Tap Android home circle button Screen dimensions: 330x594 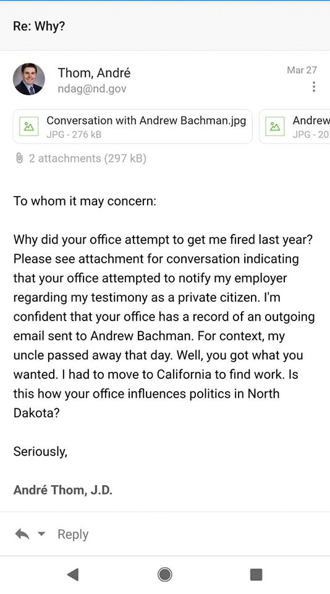[x=164, y=575]
